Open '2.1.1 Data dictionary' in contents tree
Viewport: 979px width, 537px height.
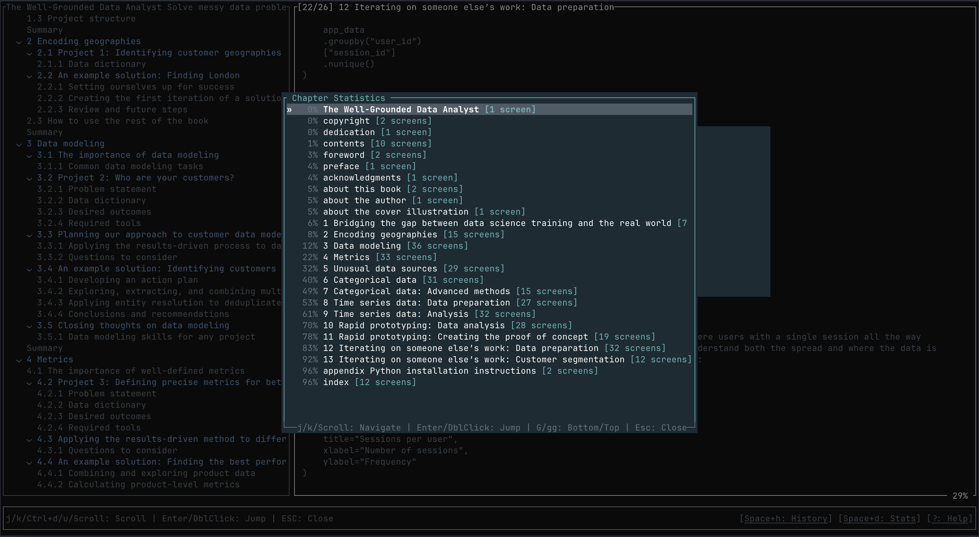pos(91,64)
